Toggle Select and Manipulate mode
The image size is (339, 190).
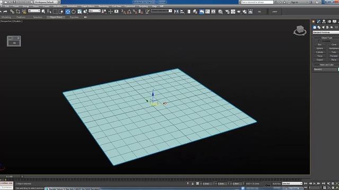pos(111,12)
